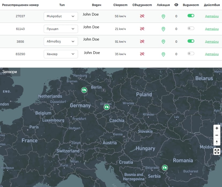Click the Скорост column header
Image resolution: width=222 pixels, height=187 pixels.
[x=120, y=5]
